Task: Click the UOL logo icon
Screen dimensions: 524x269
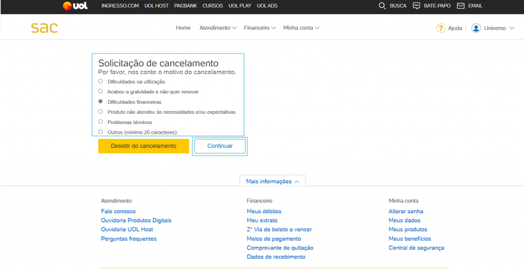Action: (75, 6)
